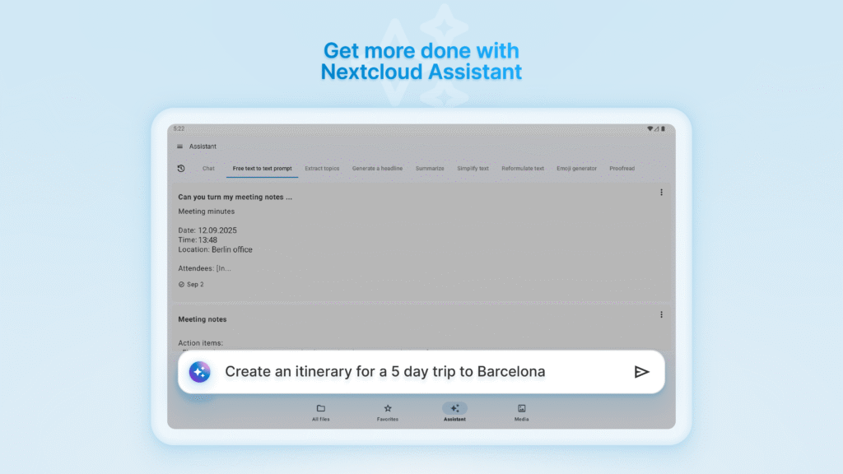Switch to the Chat tab
The image size is (843, 474).
(208, 168)
